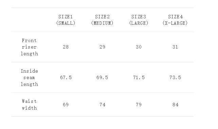Select the front riser value 30

click(x=139, y=47)
